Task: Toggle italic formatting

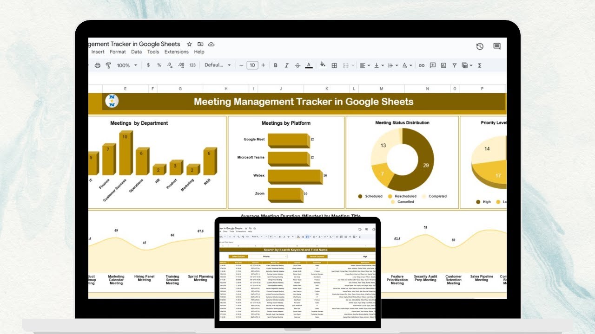Action: (287, 65)
